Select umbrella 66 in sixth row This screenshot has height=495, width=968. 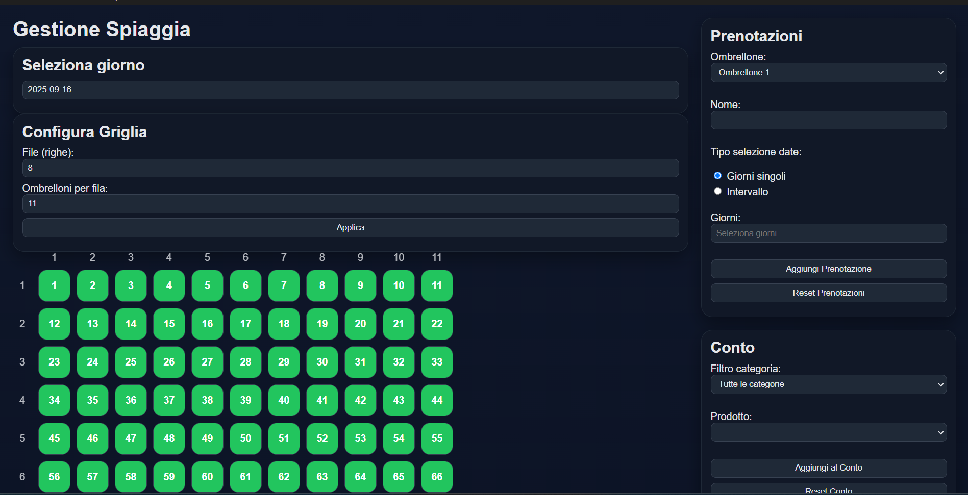(437, 477)
